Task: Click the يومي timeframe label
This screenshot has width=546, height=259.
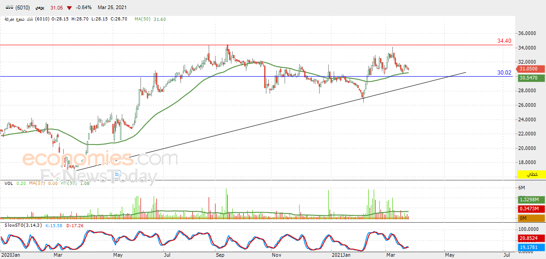Action: 40,8
